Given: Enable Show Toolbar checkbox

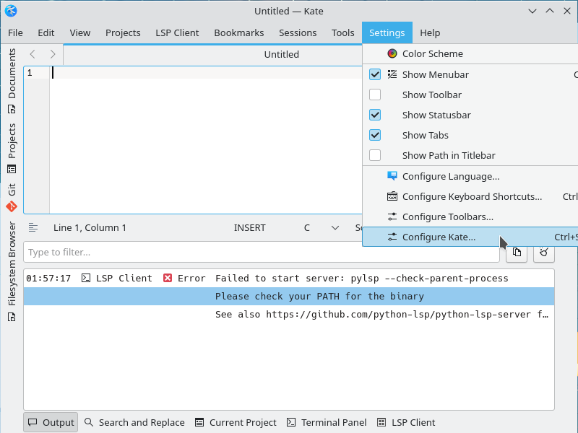Looking at the screenshot, I should tap(375, 95).
